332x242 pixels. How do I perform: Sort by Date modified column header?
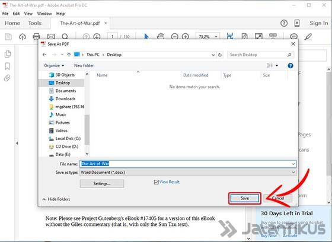[196, 75]
